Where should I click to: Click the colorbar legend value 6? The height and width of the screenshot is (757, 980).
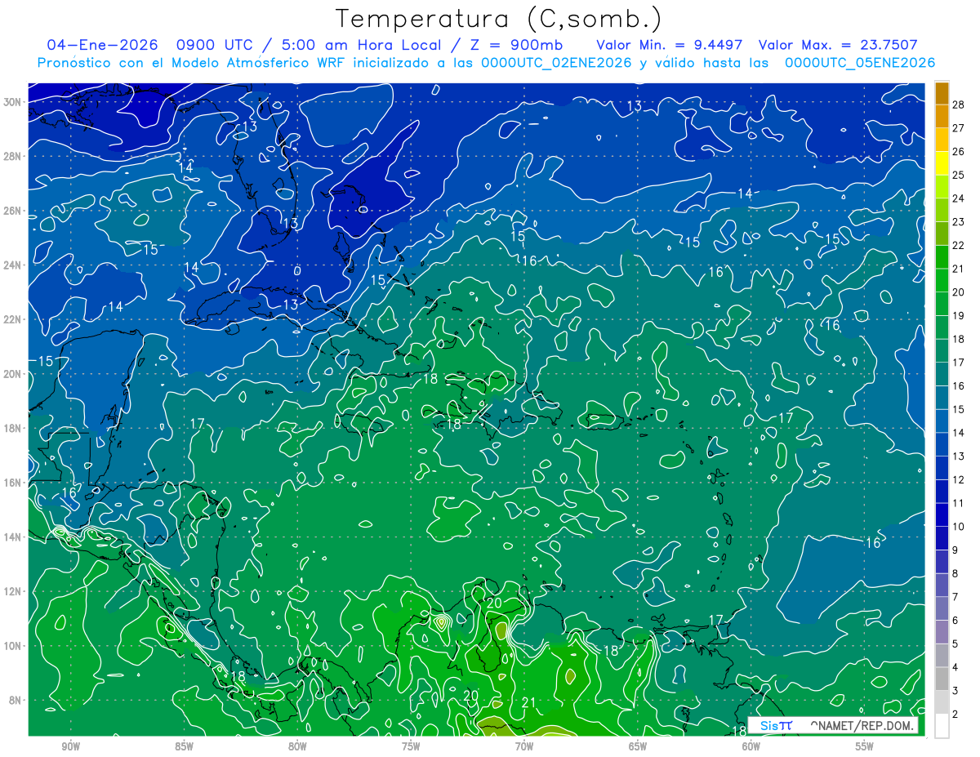pyautogui.click(x=955, y=621)
